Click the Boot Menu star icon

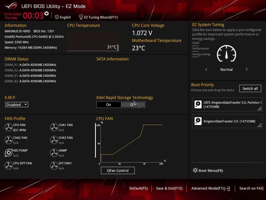click(195, 170)
